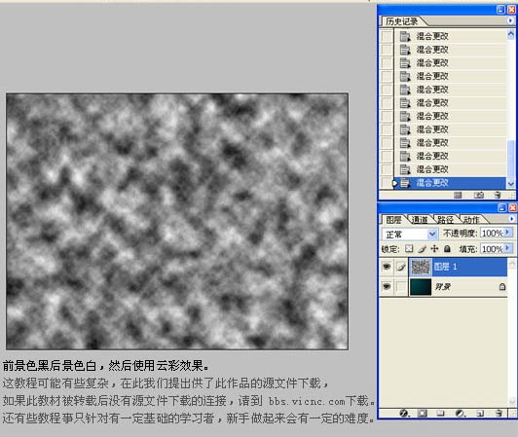Click the clouds filter canvas image
Screen dimensions: 518x437
[x=177, y=221]
